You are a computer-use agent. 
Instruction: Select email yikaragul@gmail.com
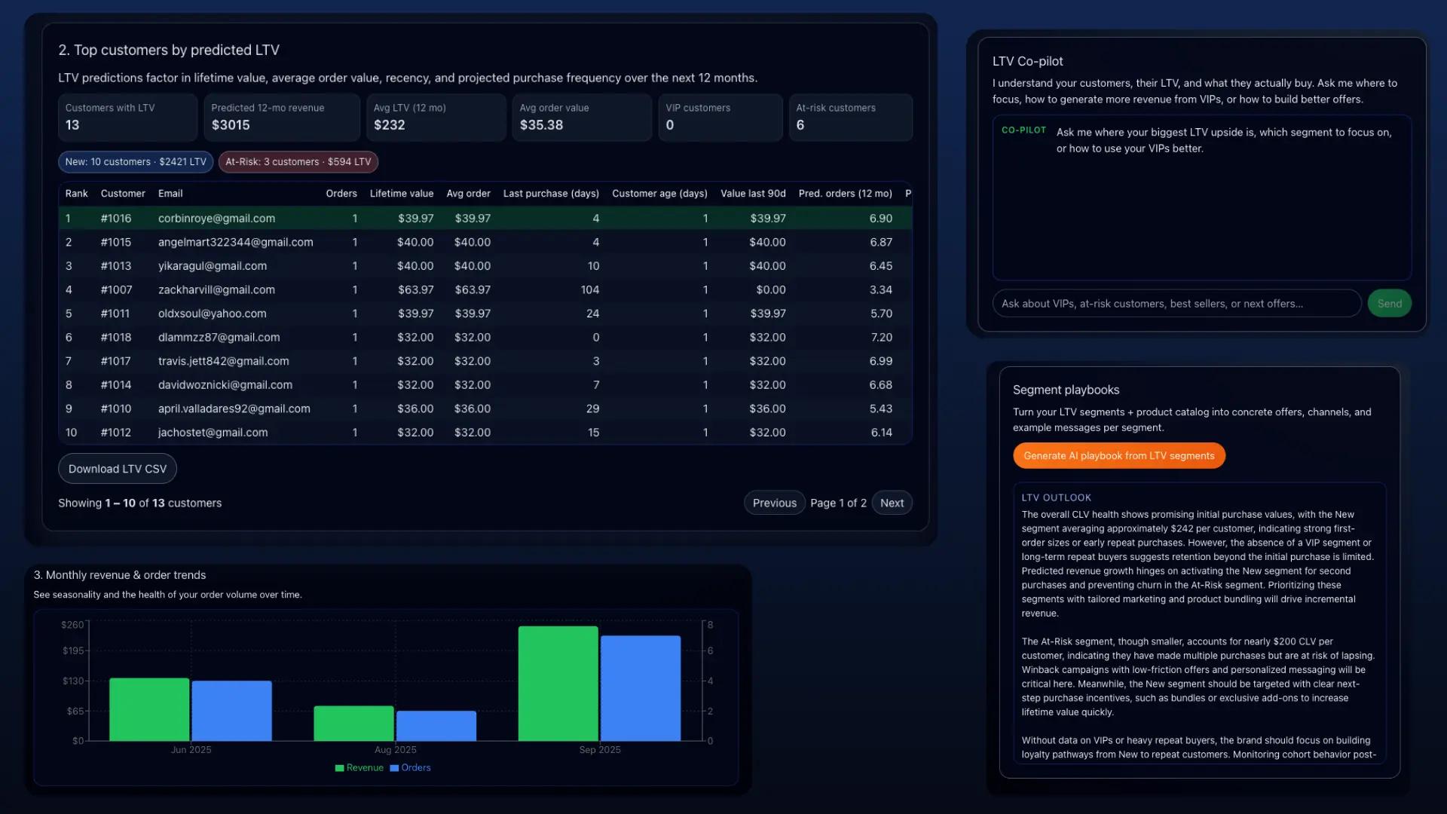click(212, 266)
